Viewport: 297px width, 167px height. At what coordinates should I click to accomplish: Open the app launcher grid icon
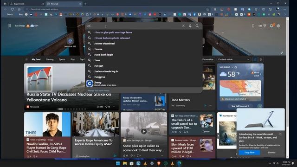9,26
